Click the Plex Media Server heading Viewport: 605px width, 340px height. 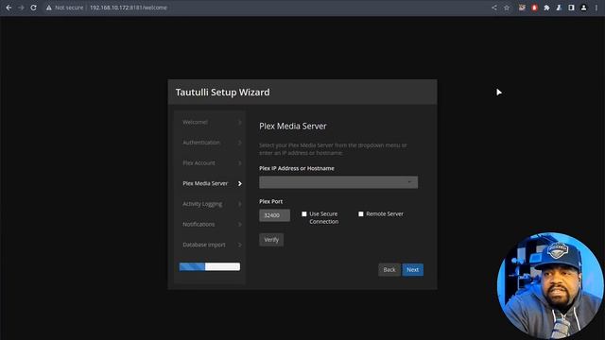pos(293,126)
